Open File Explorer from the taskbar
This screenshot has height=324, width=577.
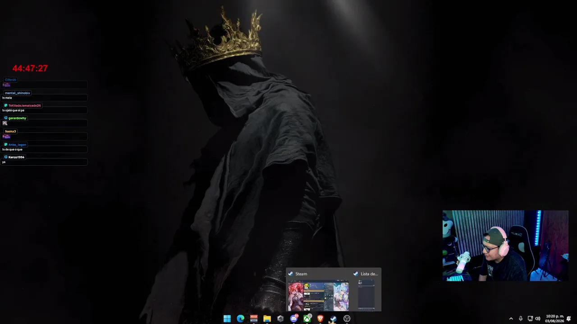(x=267, y=319)
